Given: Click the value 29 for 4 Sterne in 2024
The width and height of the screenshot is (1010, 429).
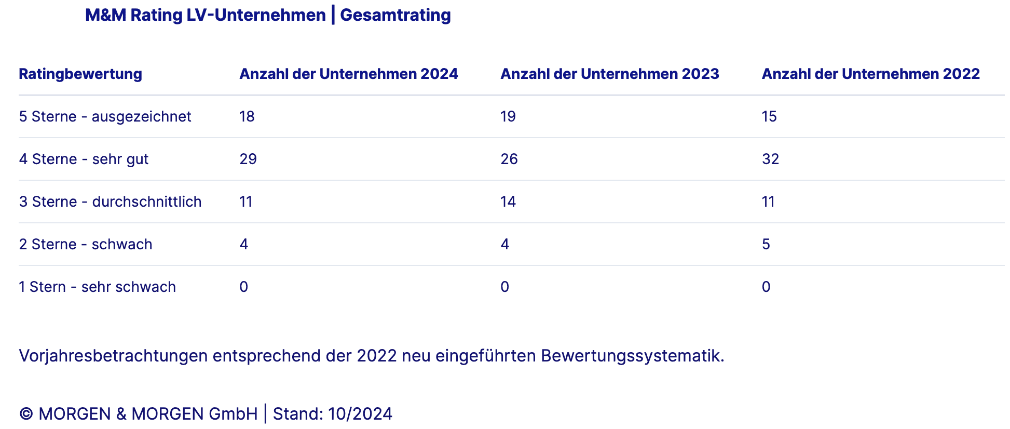Looking at the screenshot, I should click(248, 159).
